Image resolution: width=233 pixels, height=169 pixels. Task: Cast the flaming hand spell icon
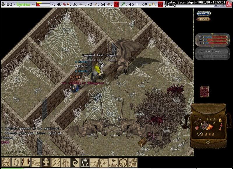coord(36,163)
